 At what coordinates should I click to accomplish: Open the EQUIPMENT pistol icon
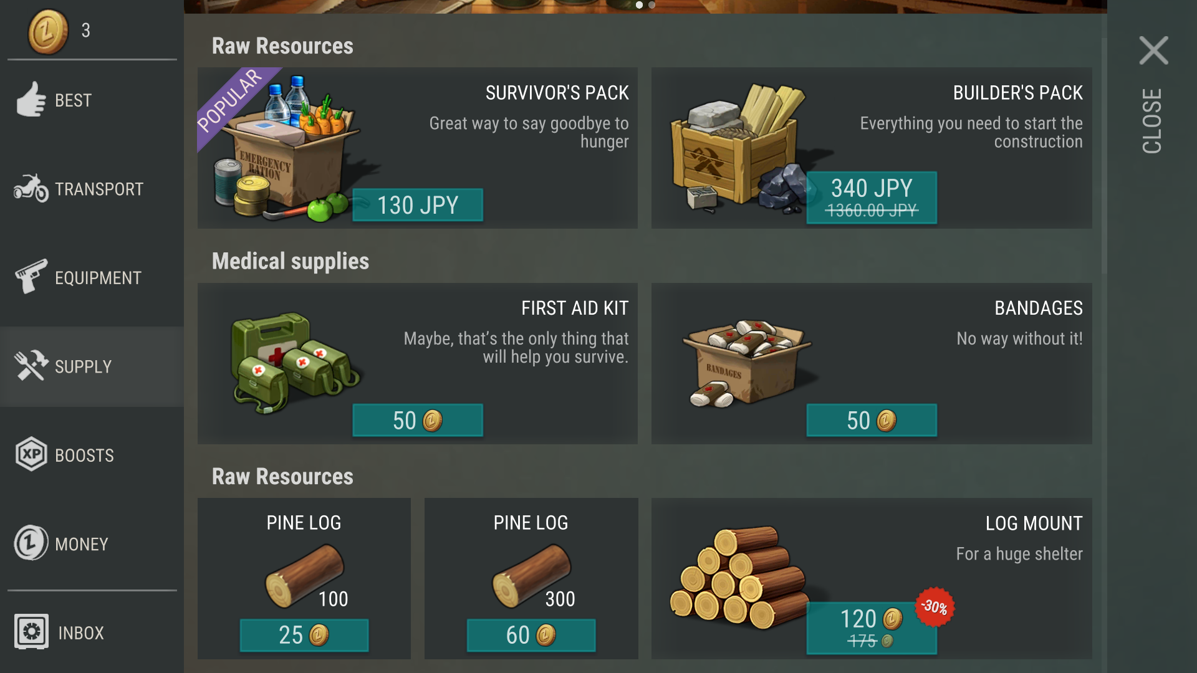coord(31,277)
